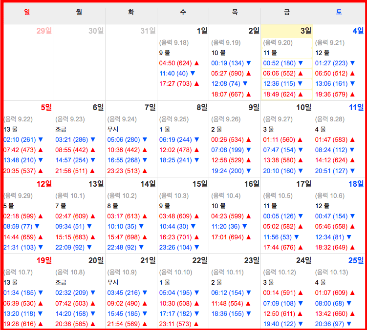Click the 금 (Friday) column header
The width and height of the screenshot is (367, 330).
[x=287, y=12]
